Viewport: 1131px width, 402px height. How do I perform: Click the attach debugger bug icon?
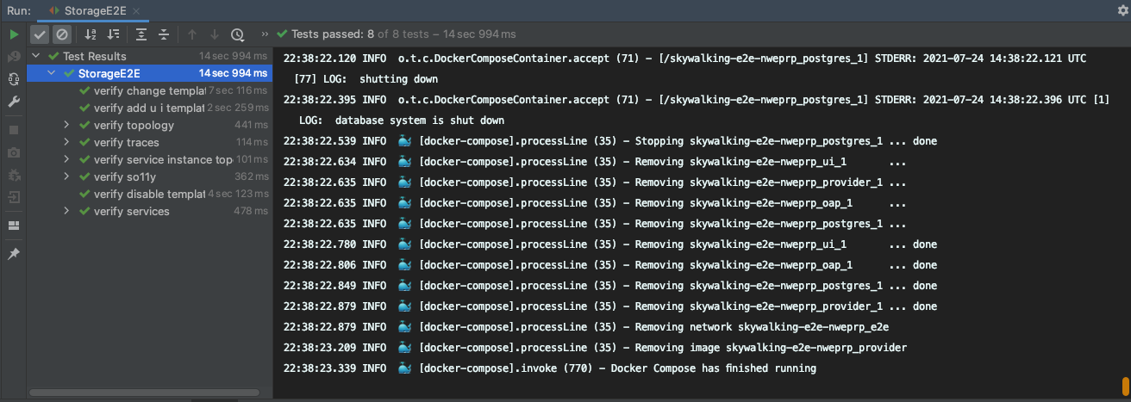pyautogui.click(x=14, y=175)
